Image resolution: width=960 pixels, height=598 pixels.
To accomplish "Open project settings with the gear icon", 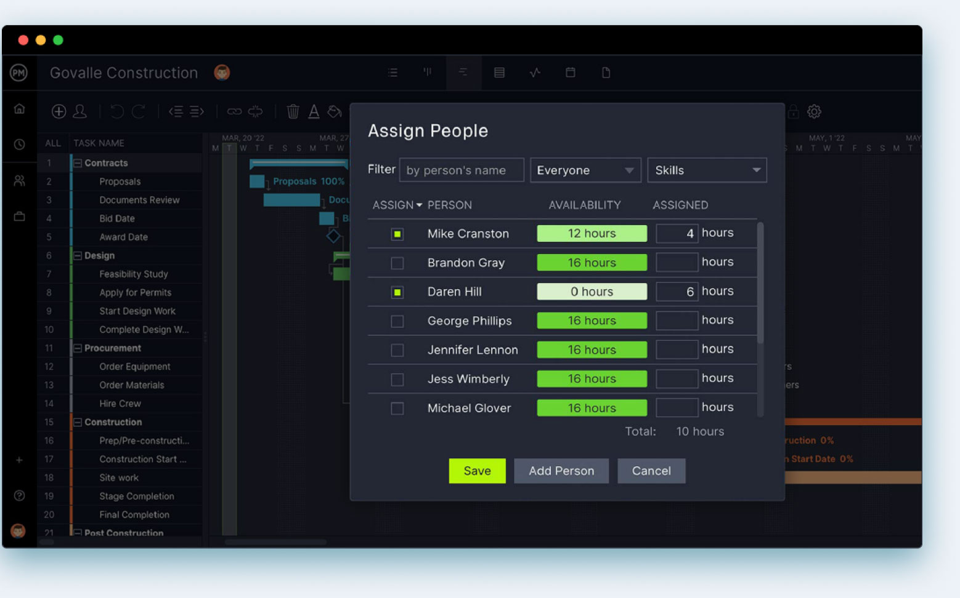I will click(x=814, y=111).
